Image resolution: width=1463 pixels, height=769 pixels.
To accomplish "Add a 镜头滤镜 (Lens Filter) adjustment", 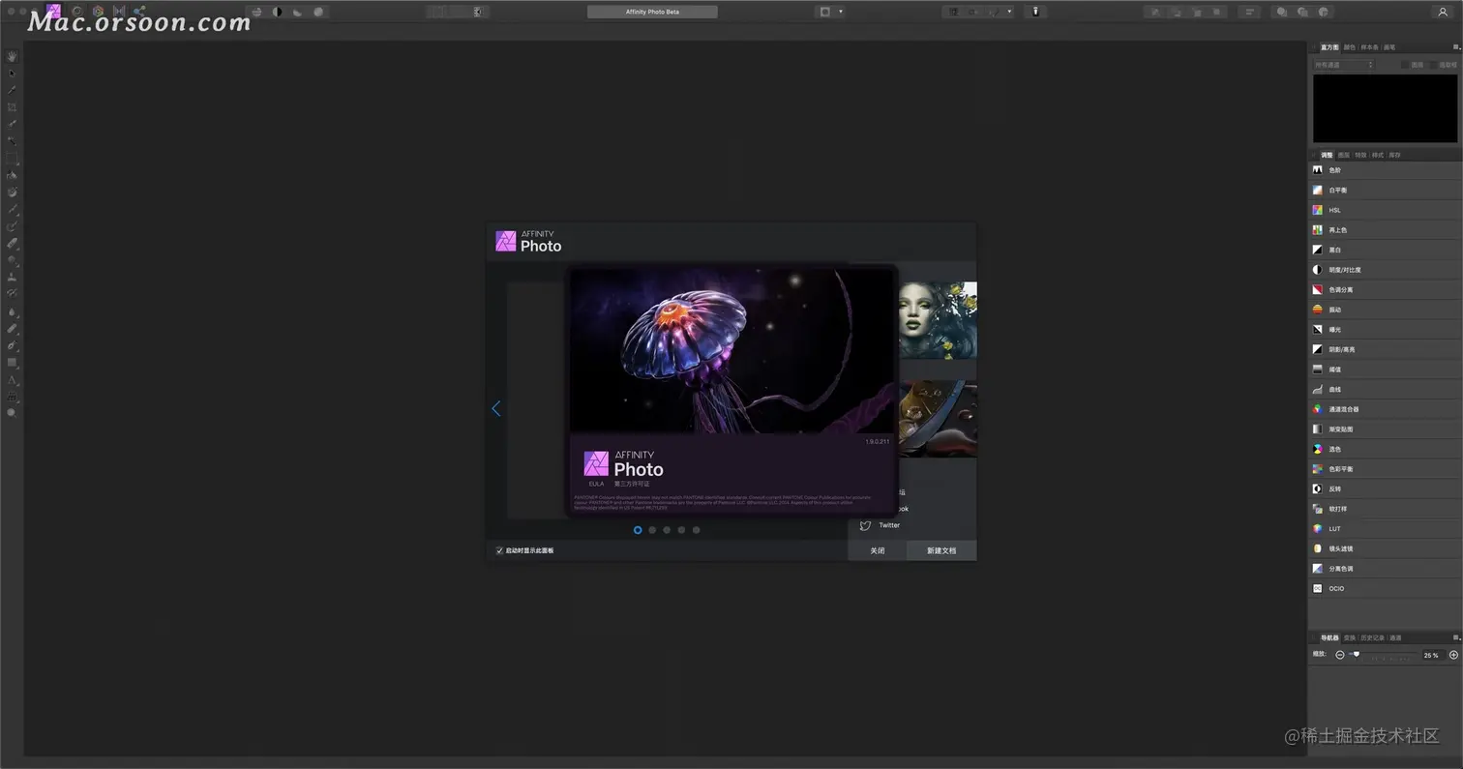I will coord(1385,548).
